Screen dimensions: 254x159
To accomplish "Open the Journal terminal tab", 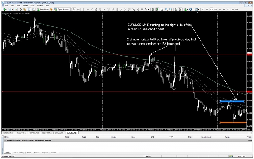I will point(54,153).
